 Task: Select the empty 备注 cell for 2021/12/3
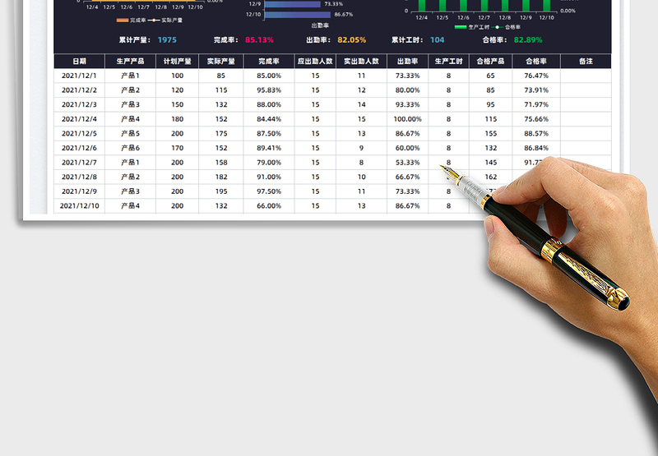point(586,104)
